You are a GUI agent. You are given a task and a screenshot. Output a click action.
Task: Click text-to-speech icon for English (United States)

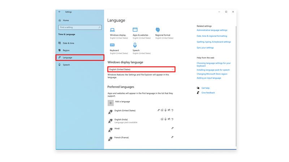162,110
